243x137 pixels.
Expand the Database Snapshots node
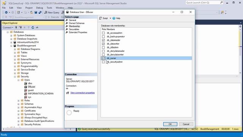(11, 39)
